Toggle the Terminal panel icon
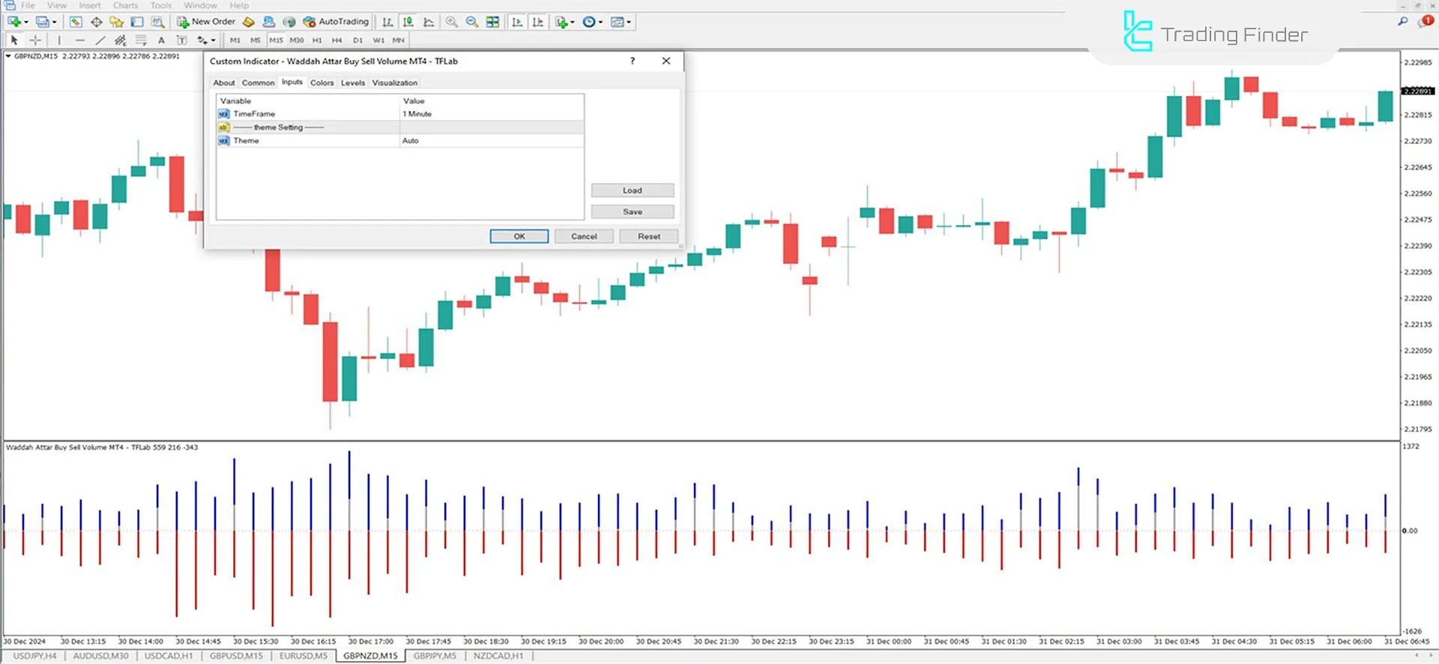This screenshot has height=664, width=1439. point(136,22)
